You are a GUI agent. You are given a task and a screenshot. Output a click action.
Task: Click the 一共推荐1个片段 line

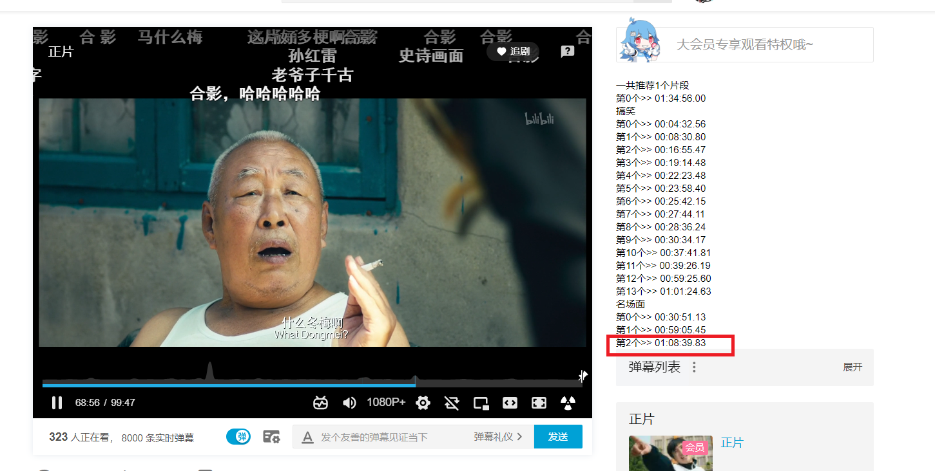click(653, 86)
